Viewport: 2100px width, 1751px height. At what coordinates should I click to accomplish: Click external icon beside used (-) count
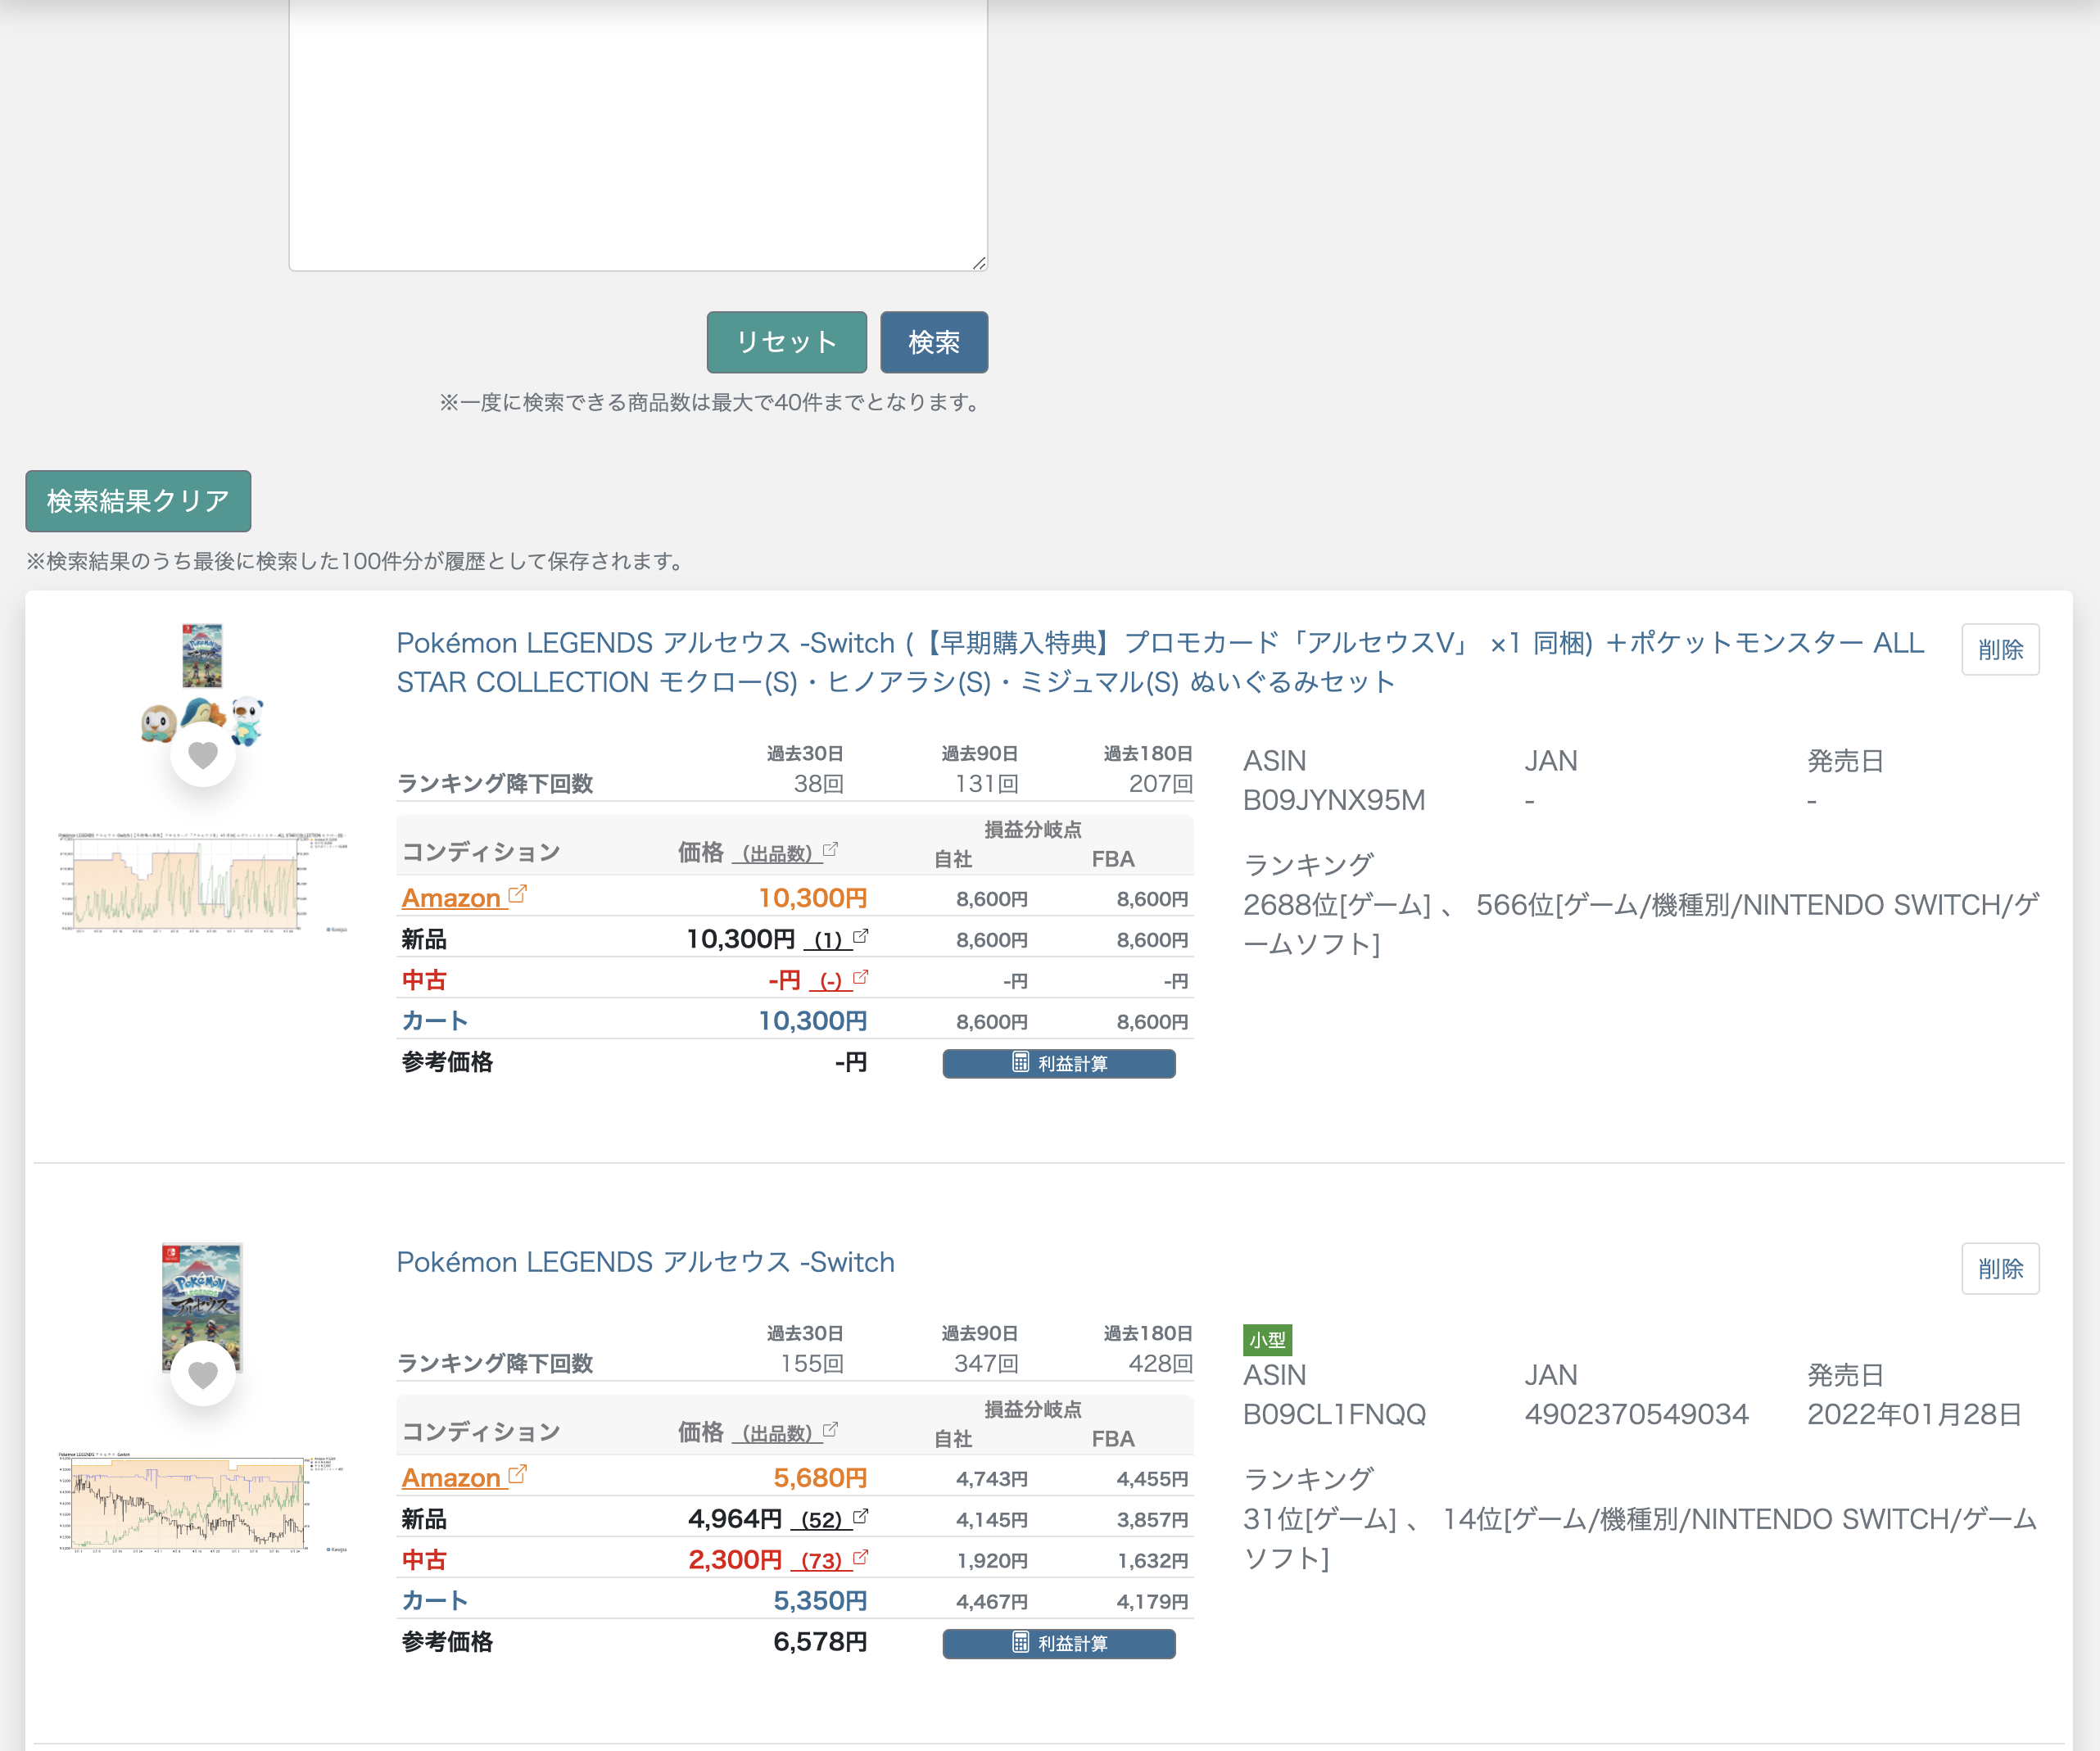click(860, 978)
